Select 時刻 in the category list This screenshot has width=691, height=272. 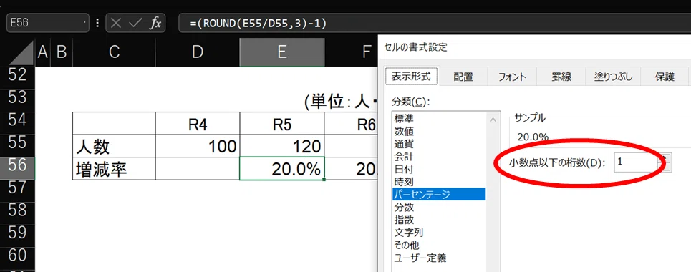click(x=439, y=181)
